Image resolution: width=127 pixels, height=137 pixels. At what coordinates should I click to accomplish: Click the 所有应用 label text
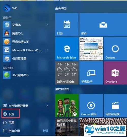[x=14, y=131]
